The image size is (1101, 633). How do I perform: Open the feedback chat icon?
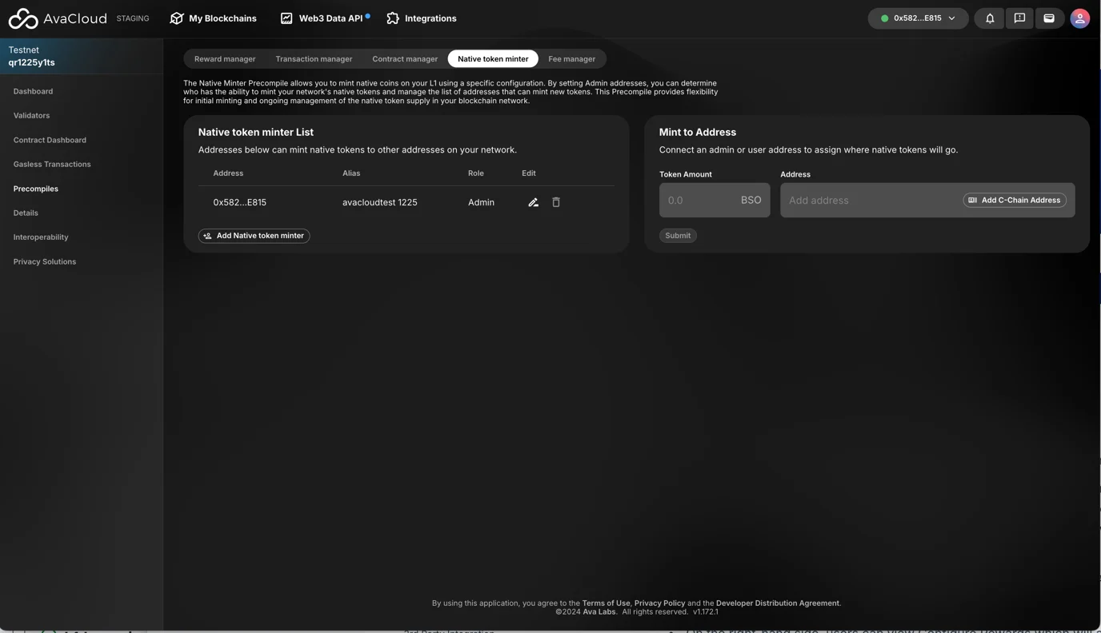1019,18
